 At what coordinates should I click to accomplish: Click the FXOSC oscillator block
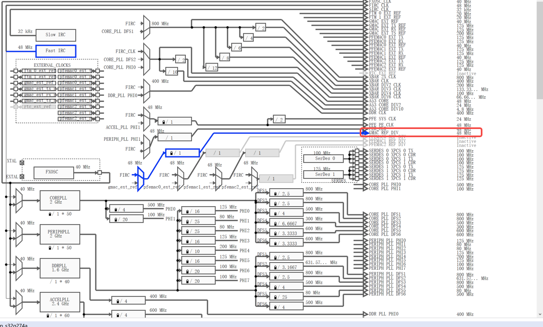point(53,172)
